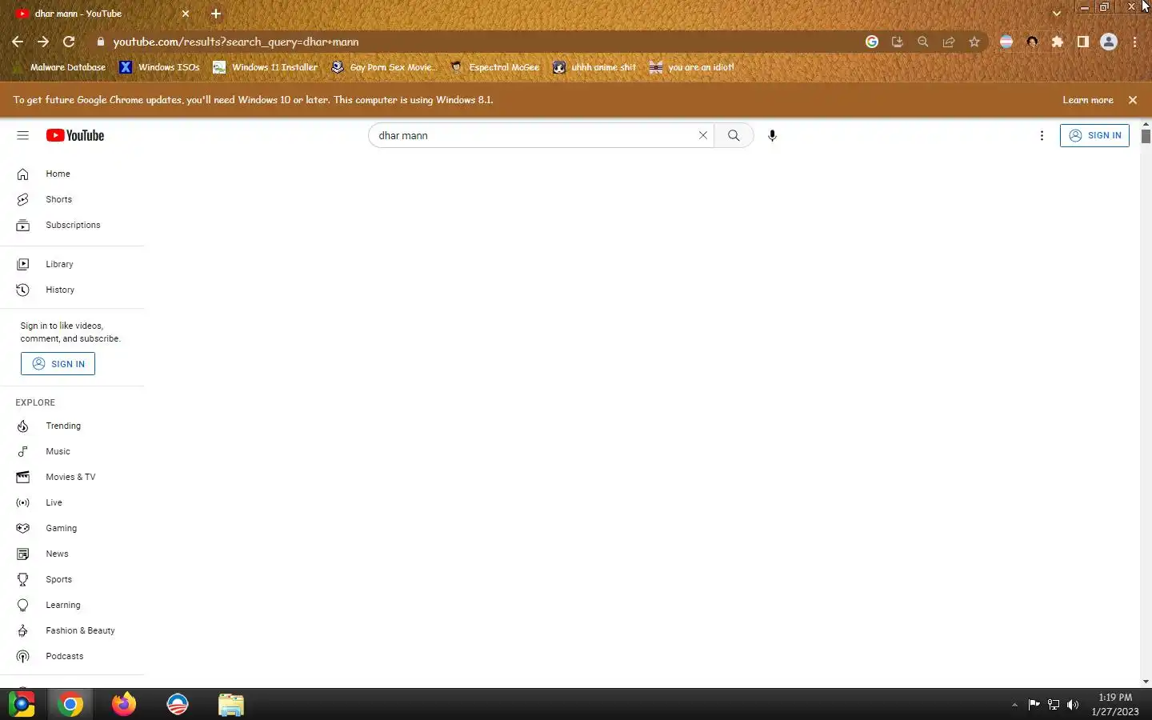Click the Google icon in address bar
Screen dimensions: 1152x720
(872, 42)
